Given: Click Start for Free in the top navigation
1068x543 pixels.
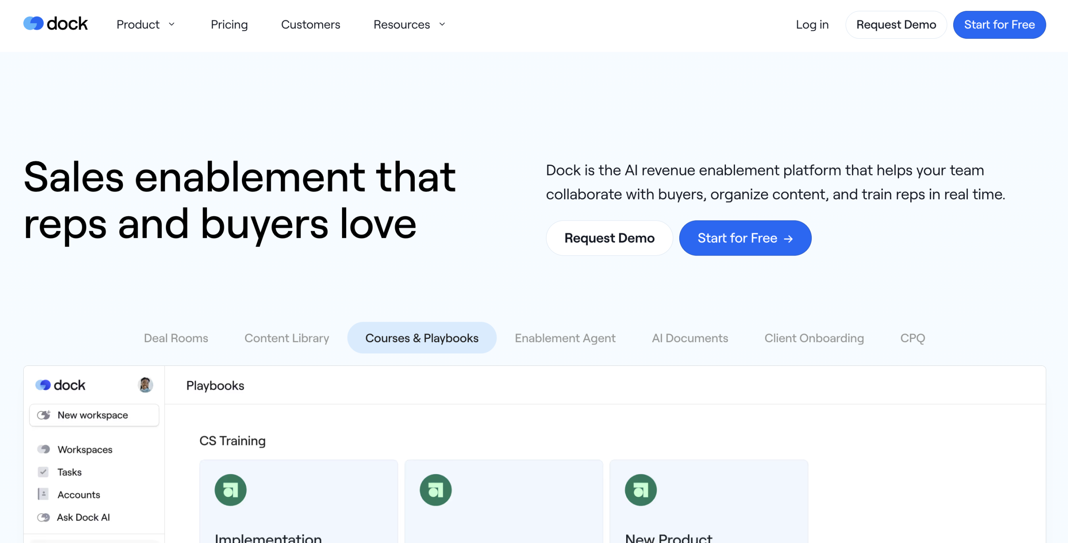Looking at the screenshot, I should tap(999, 25).
